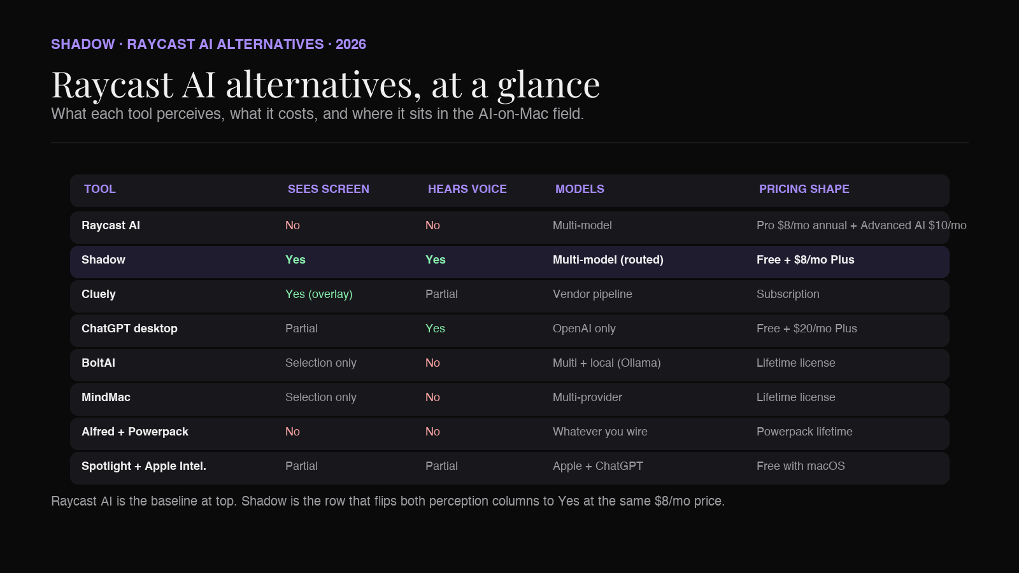Click Spotlight row's Hears Voice 'Partial'

click(441, 466)
